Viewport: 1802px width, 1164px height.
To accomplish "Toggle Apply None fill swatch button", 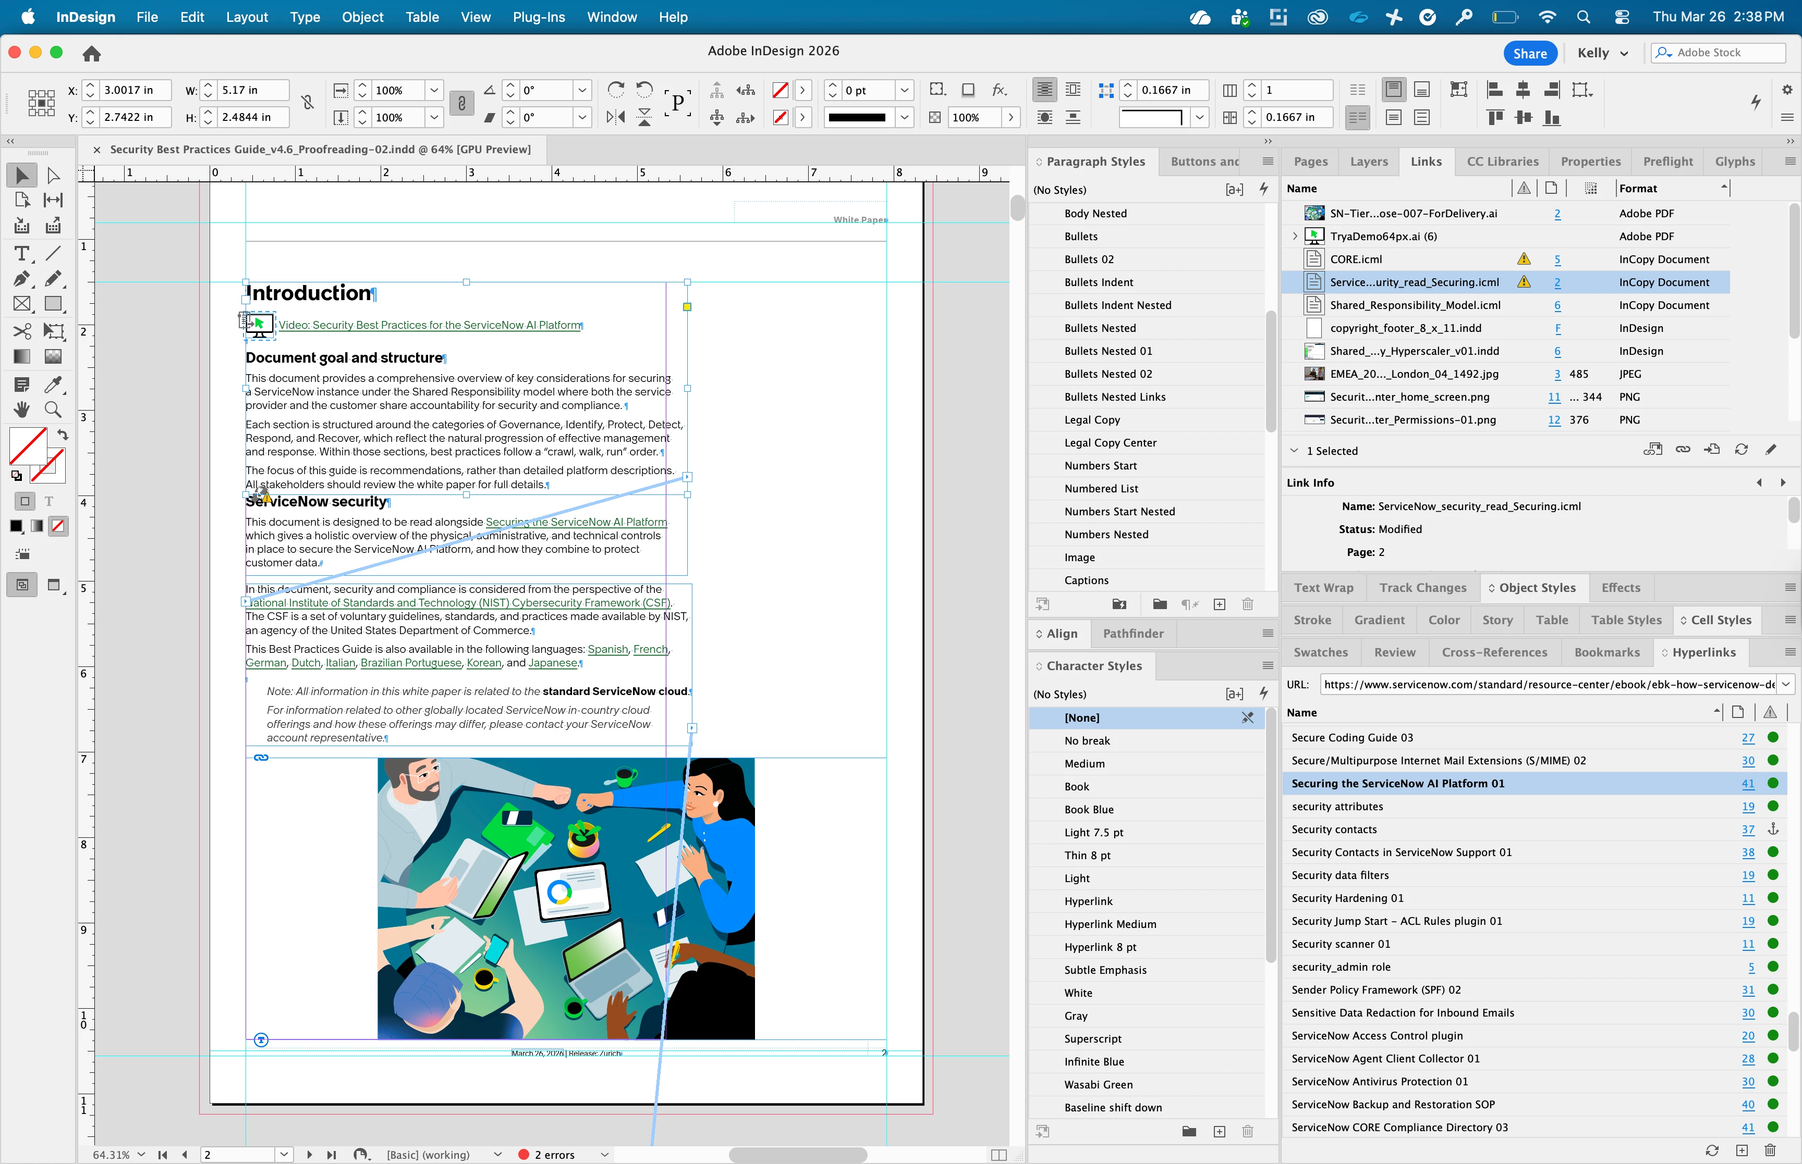I will pos(58,526).
